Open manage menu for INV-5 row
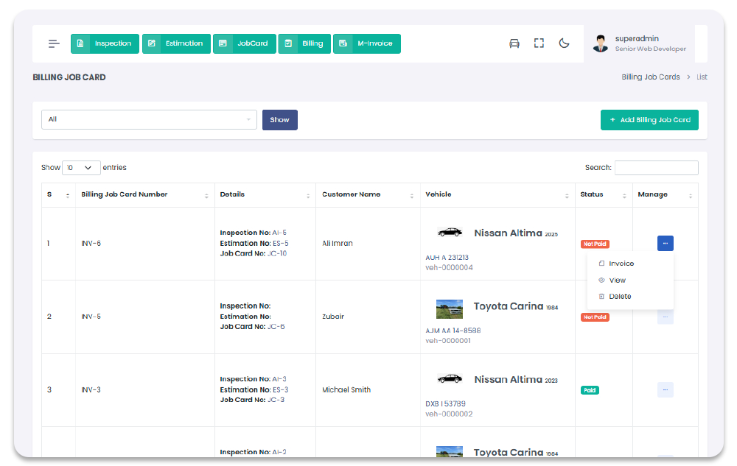 point(665,317)
